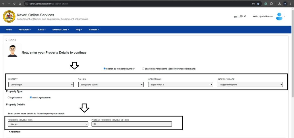
Task: Expand the Taluka dropdown showing Bangalore South
Action: point(111,85)
